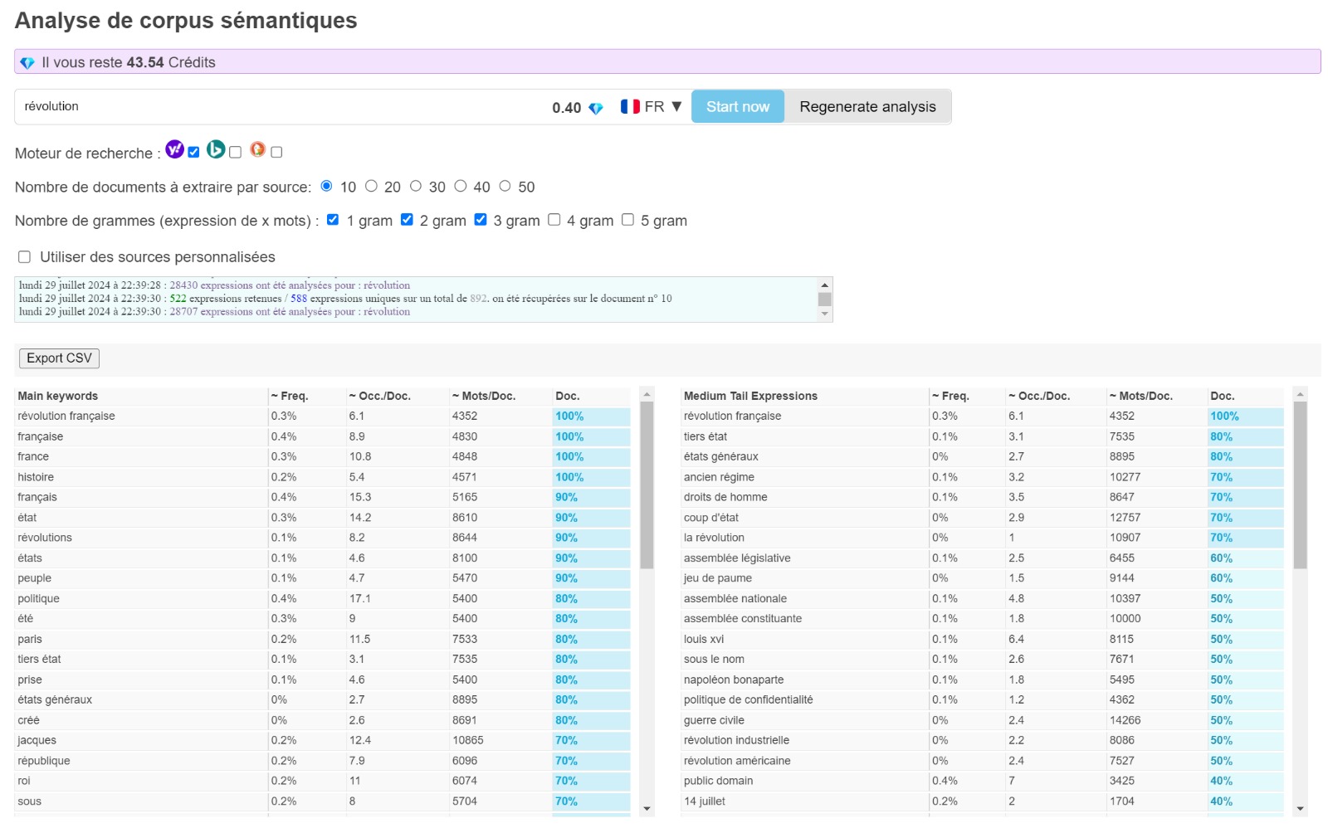Screen dimensions: 1328x833
Task: Click the 'histoire' row in Main keywords
Action: pos(324,477)
